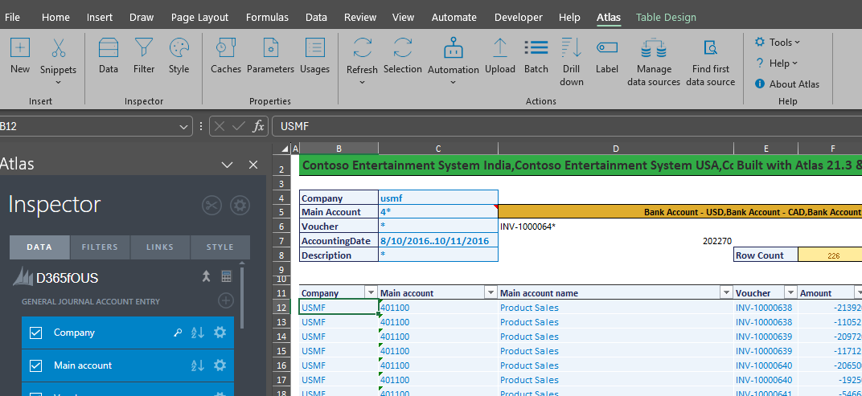This screenshot has width=862, height=396.
Task: Toggle the Company field checkbox
Action: (35, 333)
